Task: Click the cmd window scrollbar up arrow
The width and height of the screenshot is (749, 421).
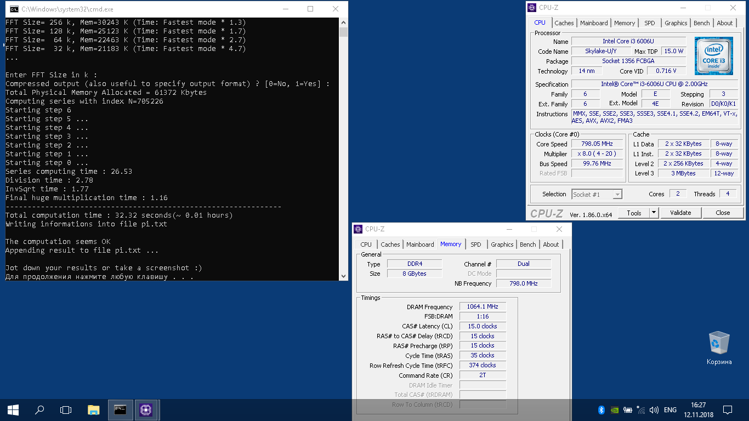Action: coord(344,22)
